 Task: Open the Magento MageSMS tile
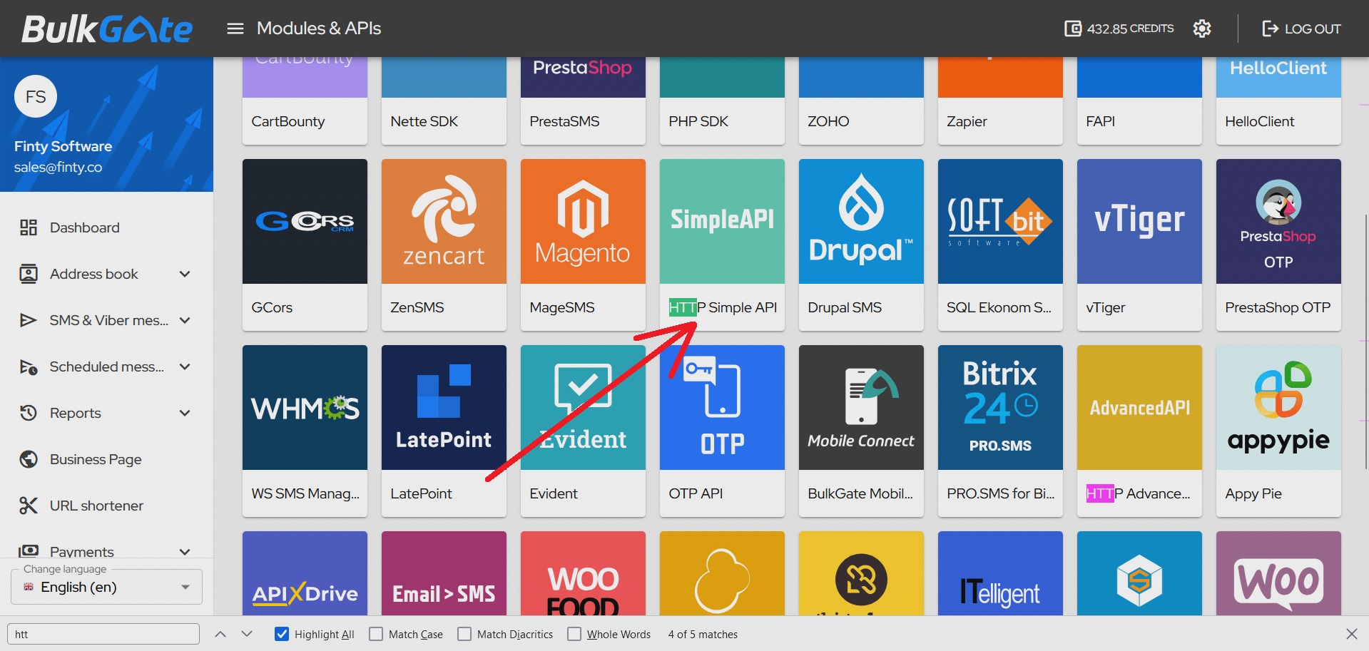tap(583, 245)
